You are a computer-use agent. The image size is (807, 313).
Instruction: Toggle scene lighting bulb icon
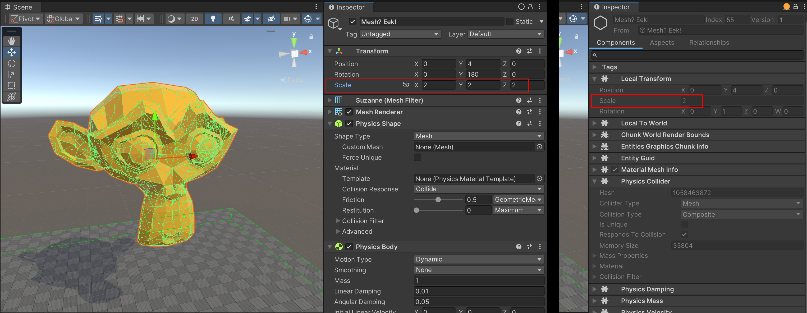pyautogui.click(x=213, y=19)
